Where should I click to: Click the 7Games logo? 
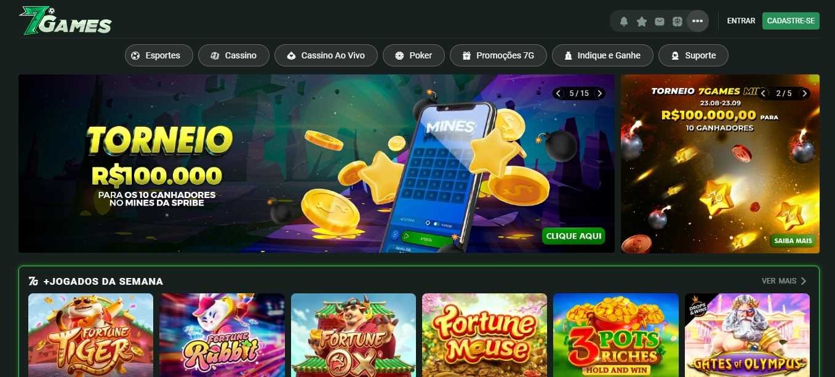[x=65, y=20]
